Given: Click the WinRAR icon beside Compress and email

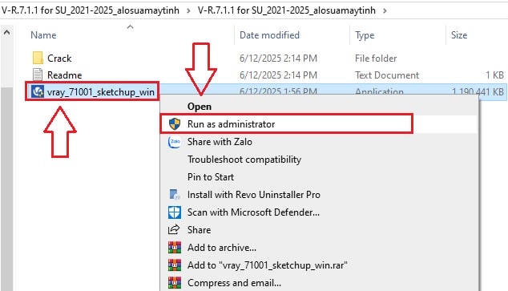Looking at the screenshot, I should click(x=175, y=283).
